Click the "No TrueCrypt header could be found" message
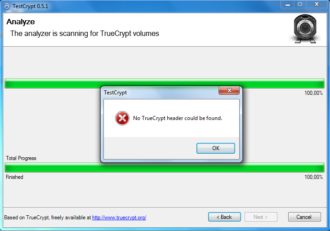This screenshot has width=330, height=231. pos(178,118)
